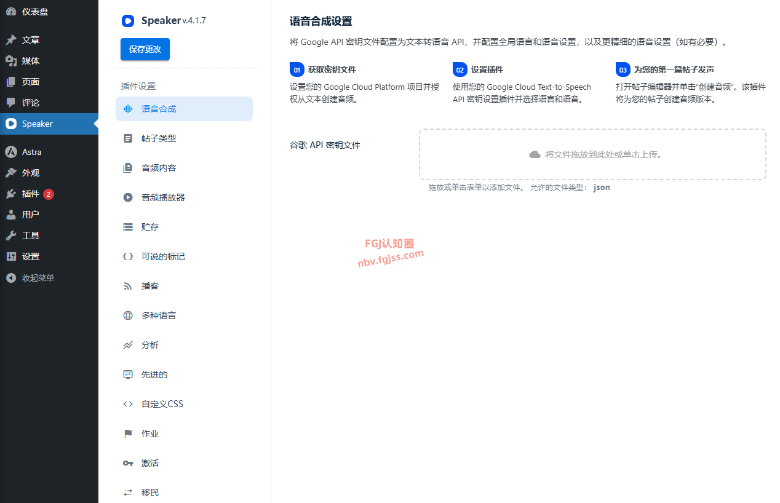Click the sliders icon beside 设置
The image size is (780, 503).
[11, 256]
